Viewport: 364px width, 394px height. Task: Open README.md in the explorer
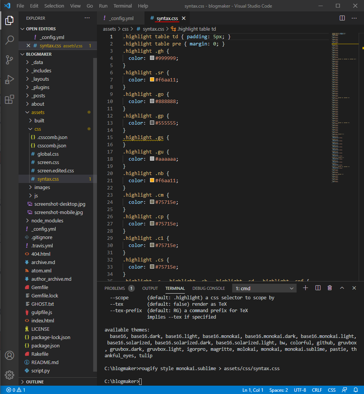pyautogui.click(x=45, y=362)
